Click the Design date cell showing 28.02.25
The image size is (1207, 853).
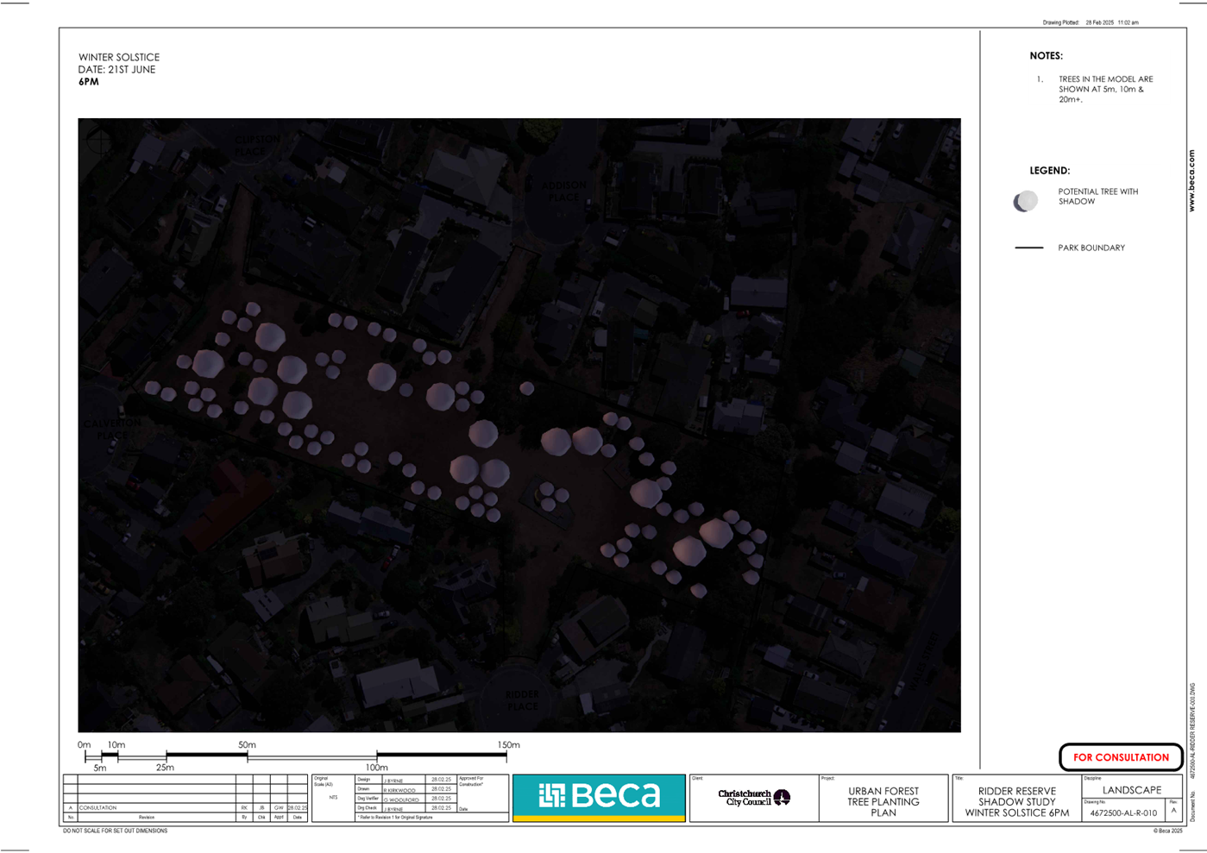click(442, 778)
